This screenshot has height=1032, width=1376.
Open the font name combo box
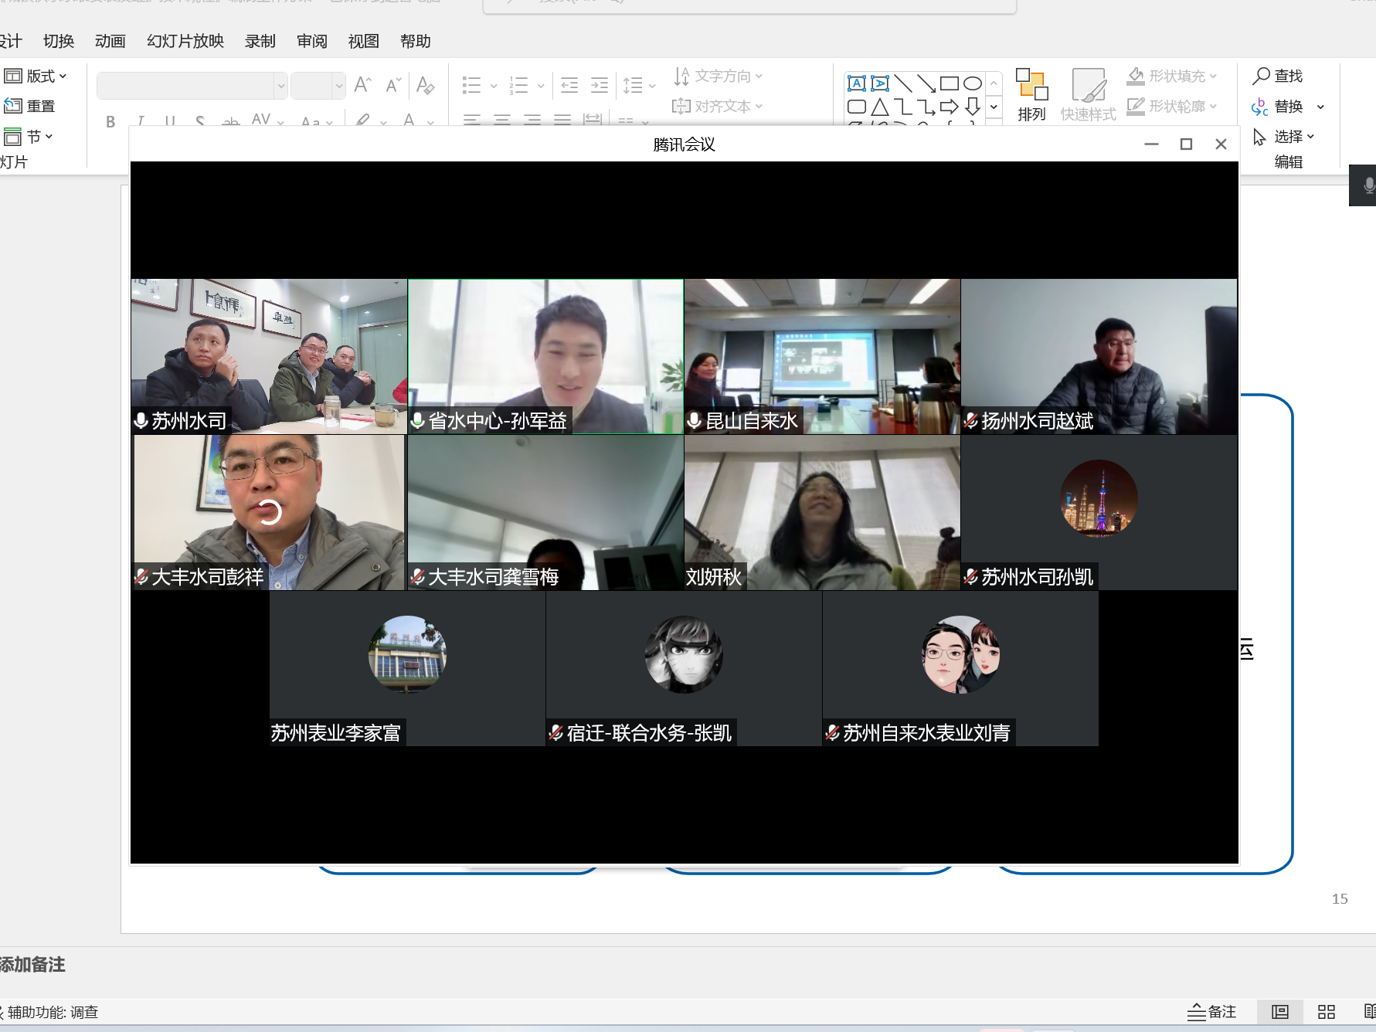point(192,85)
